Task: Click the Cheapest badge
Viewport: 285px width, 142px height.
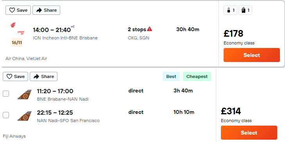Action: pos(197,76)
